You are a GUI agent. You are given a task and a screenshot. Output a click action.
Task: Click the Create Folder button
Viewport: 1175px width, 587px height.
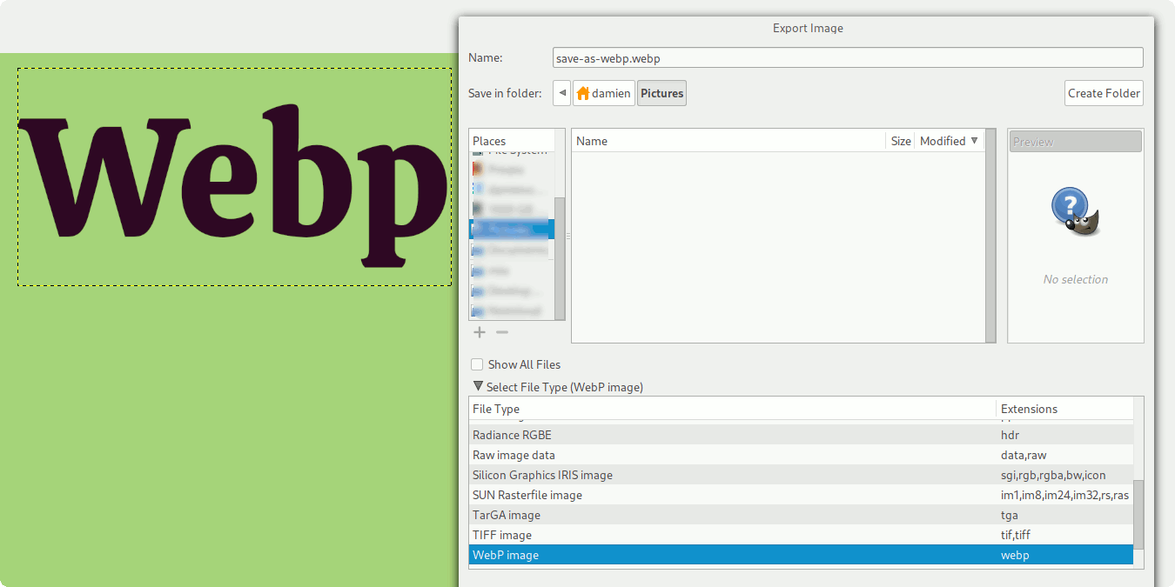coord(1104,93)
